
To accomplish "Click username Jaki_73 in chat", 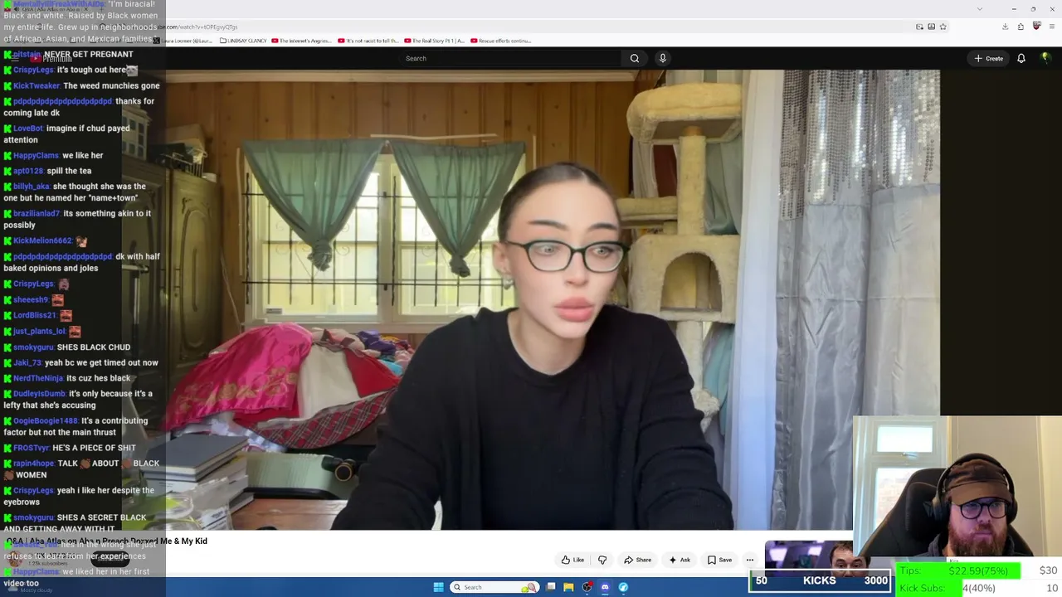I will coord(27,363).
